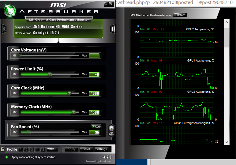Minimize the MSI Afterburner window
Image resolution: width=236 pixels, height=165 pixels.
pyautogui.click(x=106, y=4)
